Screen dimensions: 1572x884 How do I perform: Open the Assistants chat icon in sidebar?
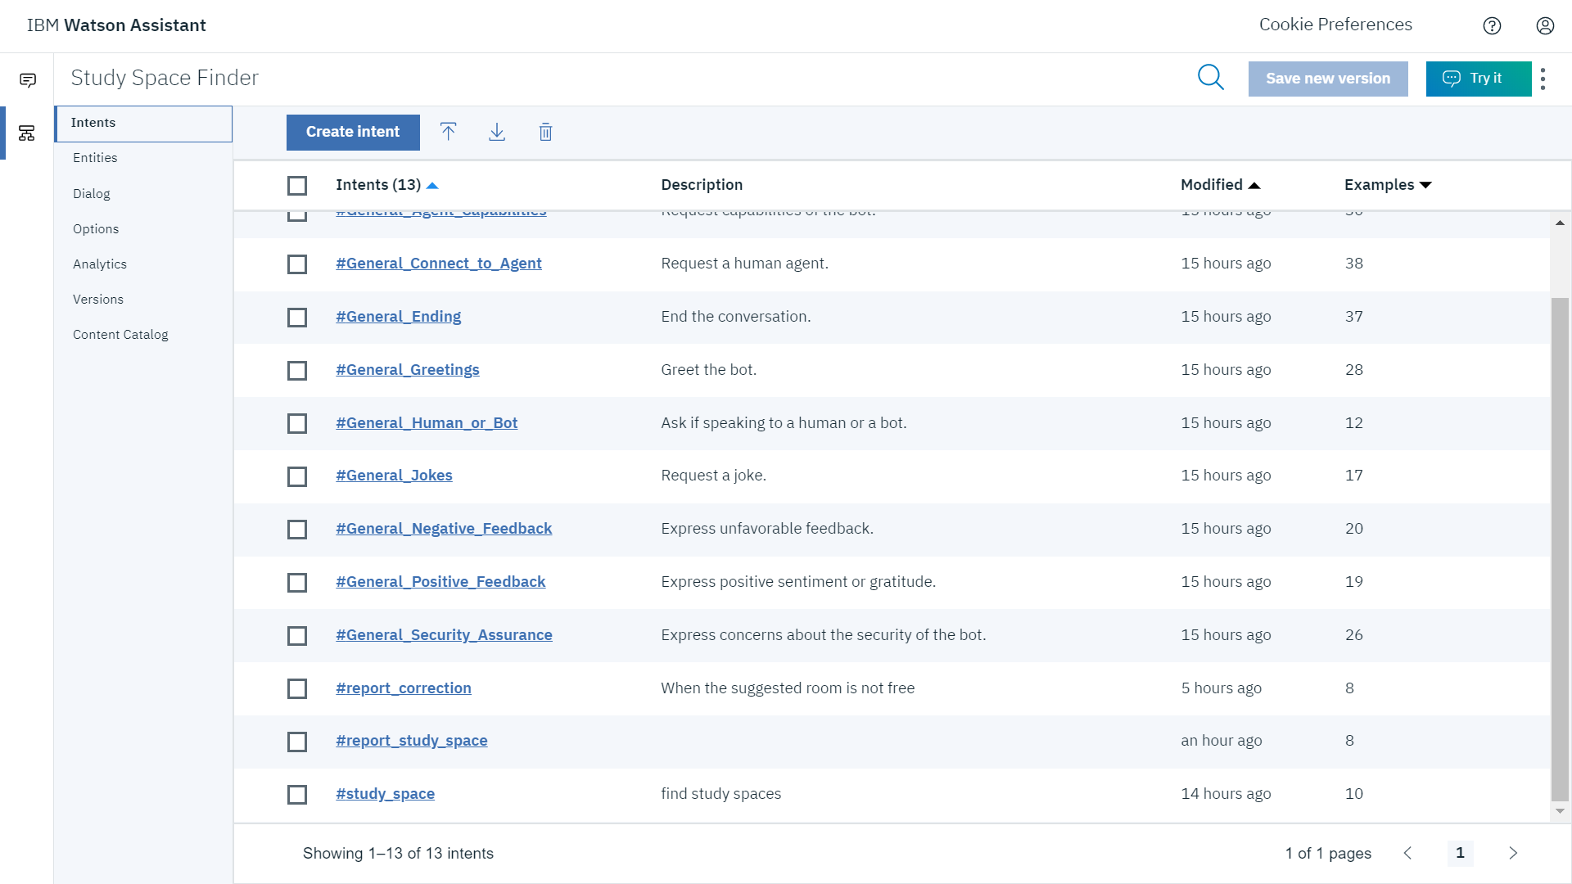(28, 80)
